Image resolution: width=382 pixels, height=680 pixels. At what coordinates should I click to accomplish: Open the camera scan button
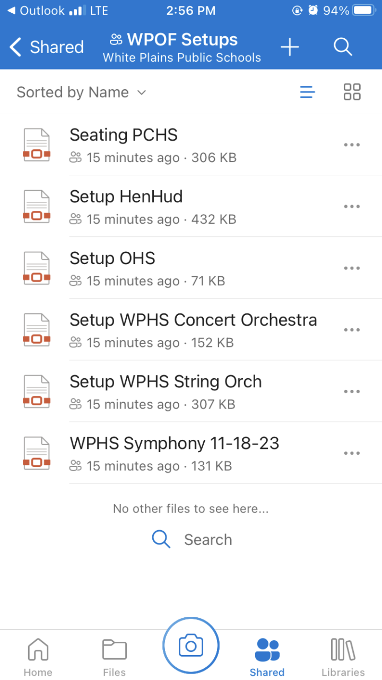(191, 645)
